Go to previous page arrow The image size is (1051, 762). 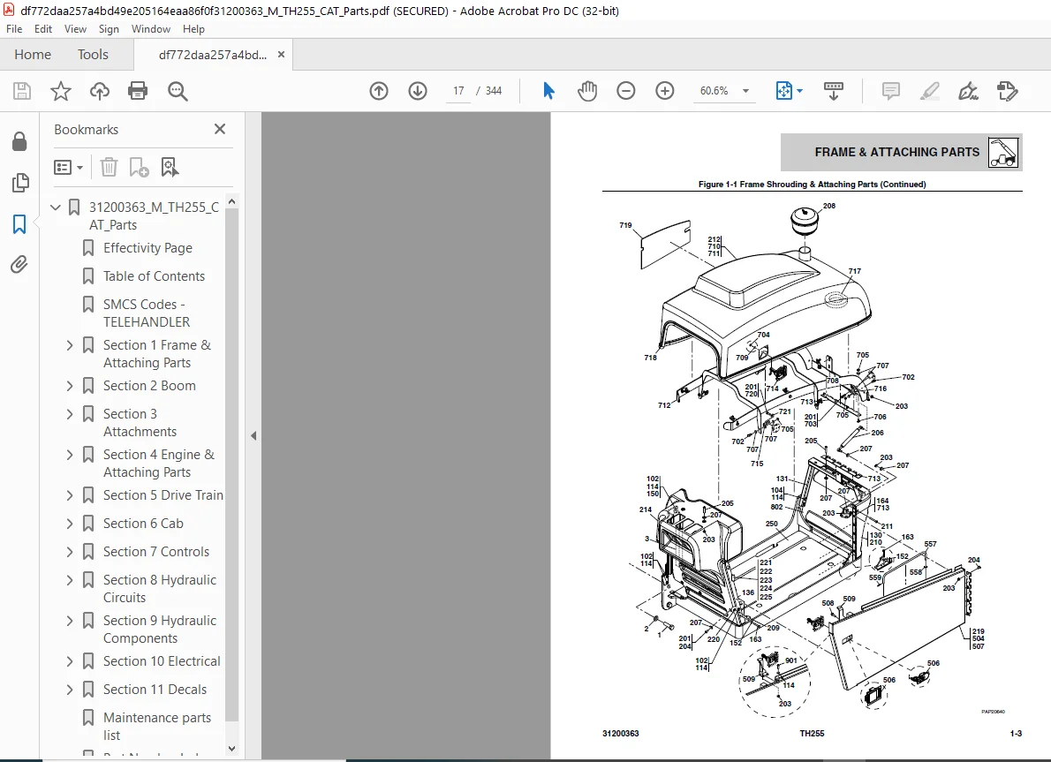coord(379,90)
